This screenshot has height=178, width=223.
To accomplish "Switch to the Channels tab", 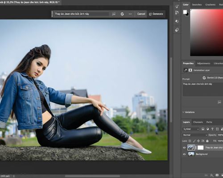I will [198, 122].
